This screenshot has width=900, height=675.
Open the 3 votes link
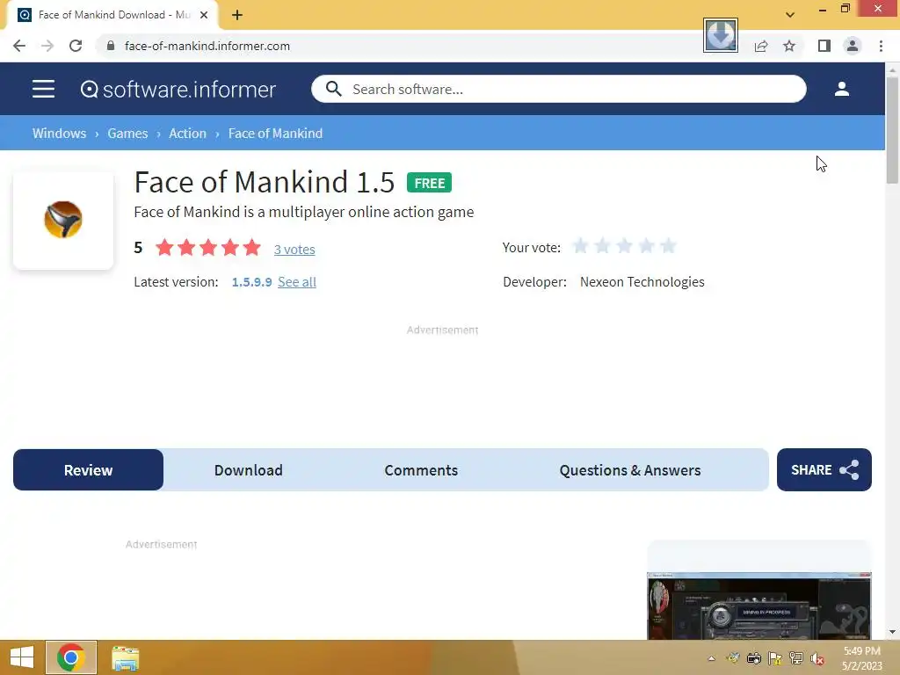pos(294,249)
